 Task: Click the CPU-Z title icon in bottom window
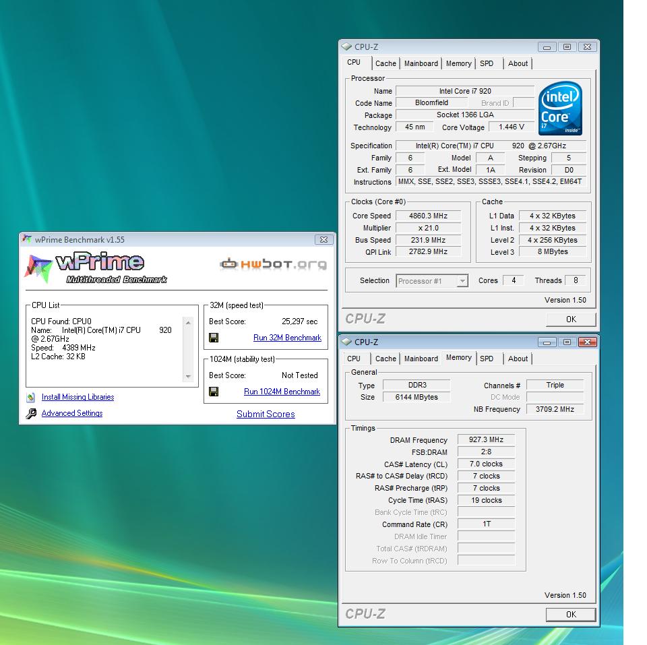347,342
